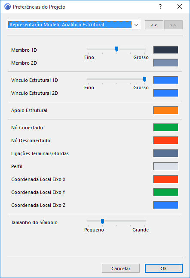Click the Cancelar button
This screenshot has width=190, height=278.
click(121, 269)
